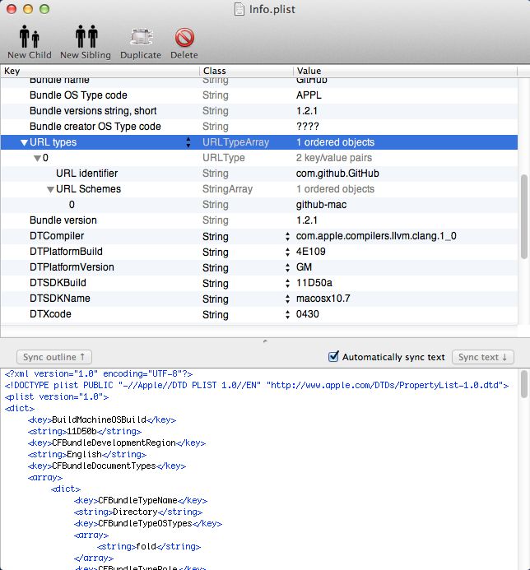Click the value 4E109
Screen dimensions: 530x570
point(310,252)
